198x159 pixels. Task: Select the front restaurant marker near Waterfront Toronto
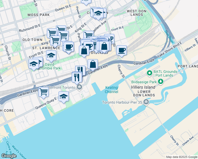pos(77,77)
